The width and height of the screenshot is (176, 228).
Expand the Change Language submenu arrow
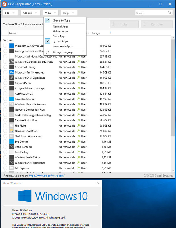click(x=83, y=52)
